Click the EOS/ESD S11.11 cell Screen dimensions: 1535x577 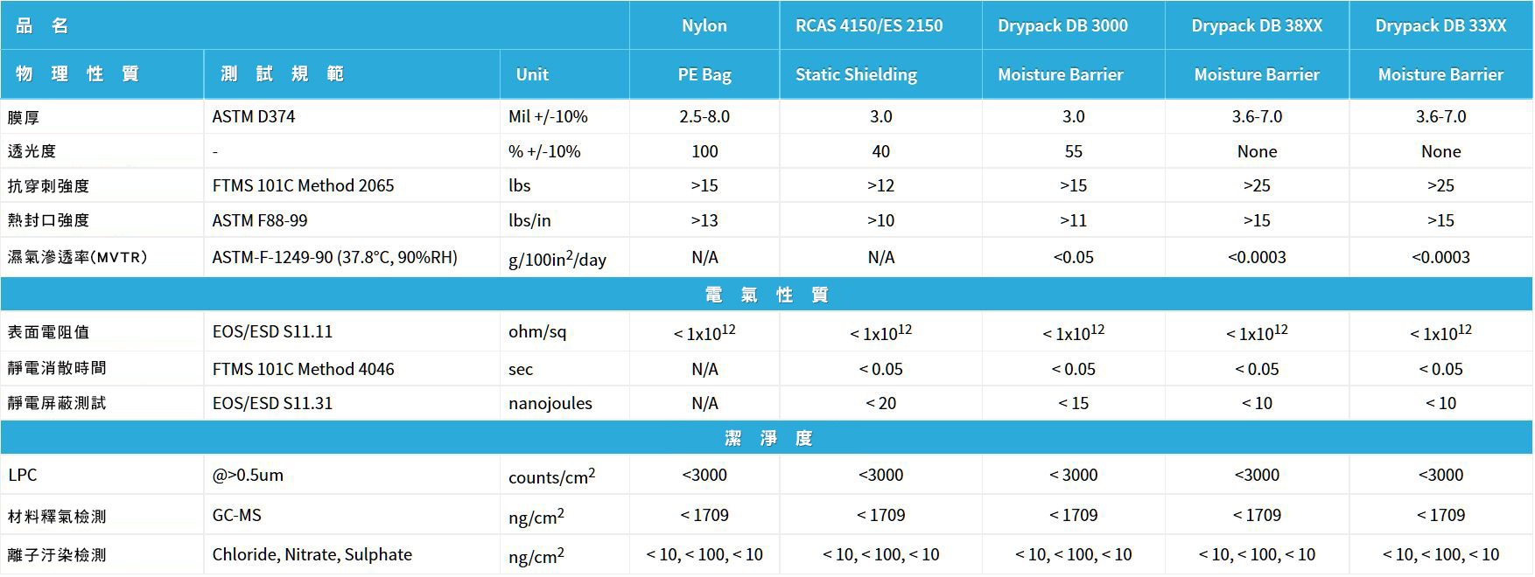click(272, 331)
